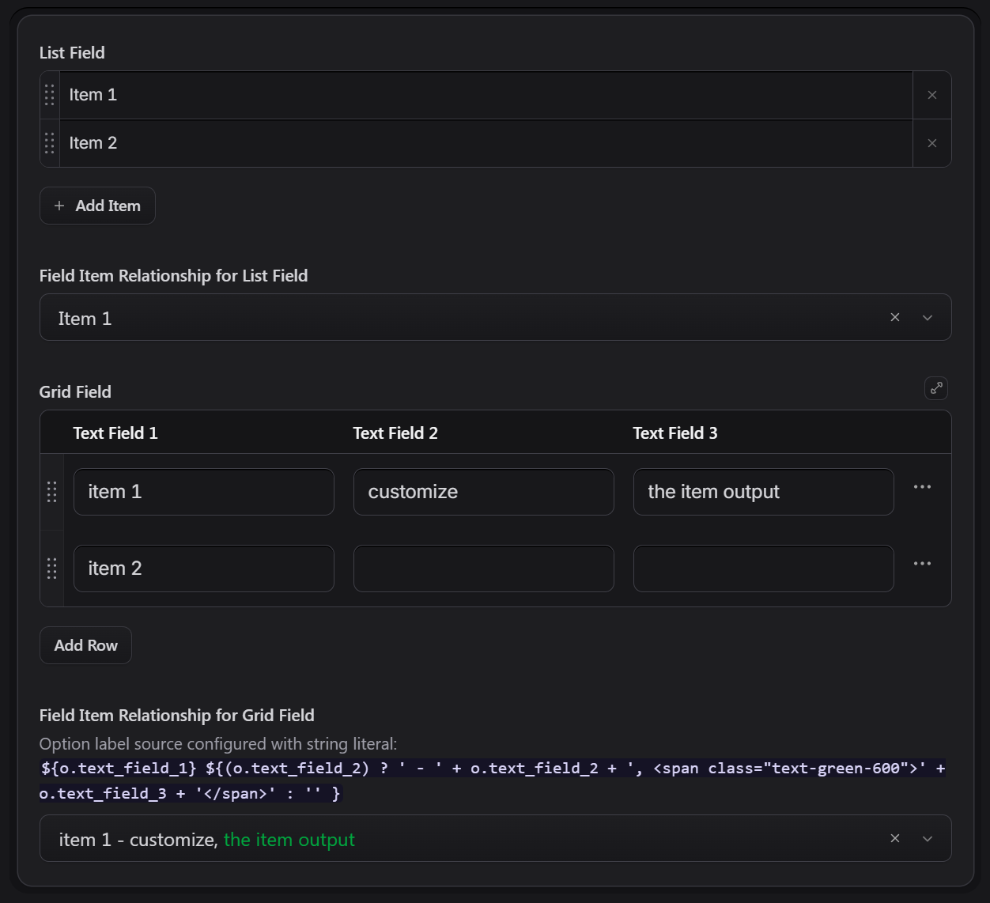The width and height of the screenshot is (990, 903).
Task: Click the 'Grid Field' label
Action: 75,392
